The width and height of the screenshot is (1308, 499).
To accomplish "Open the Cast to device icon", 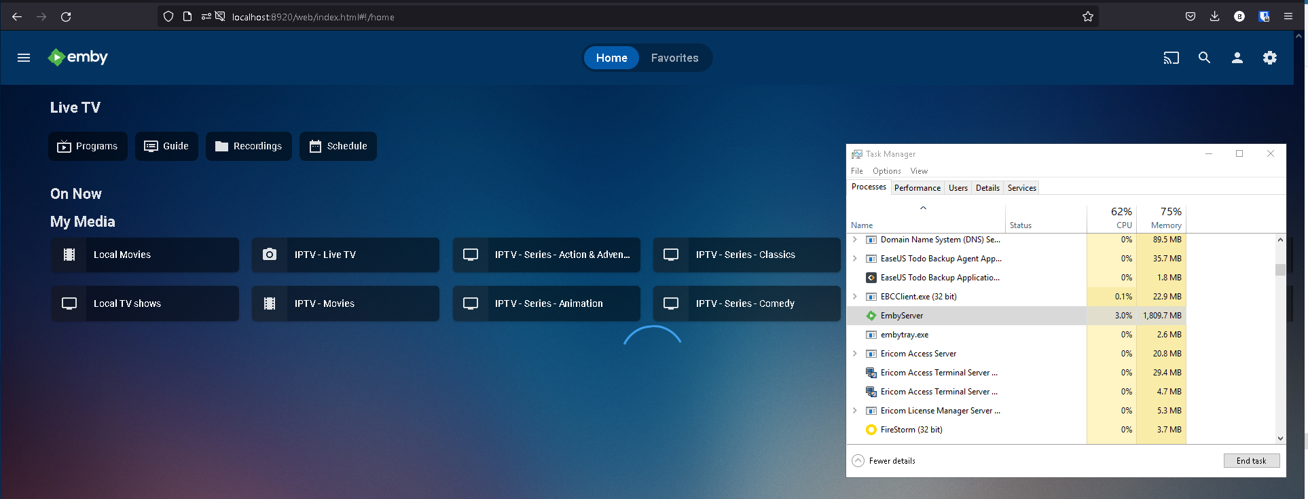I will coord(1171,58).
